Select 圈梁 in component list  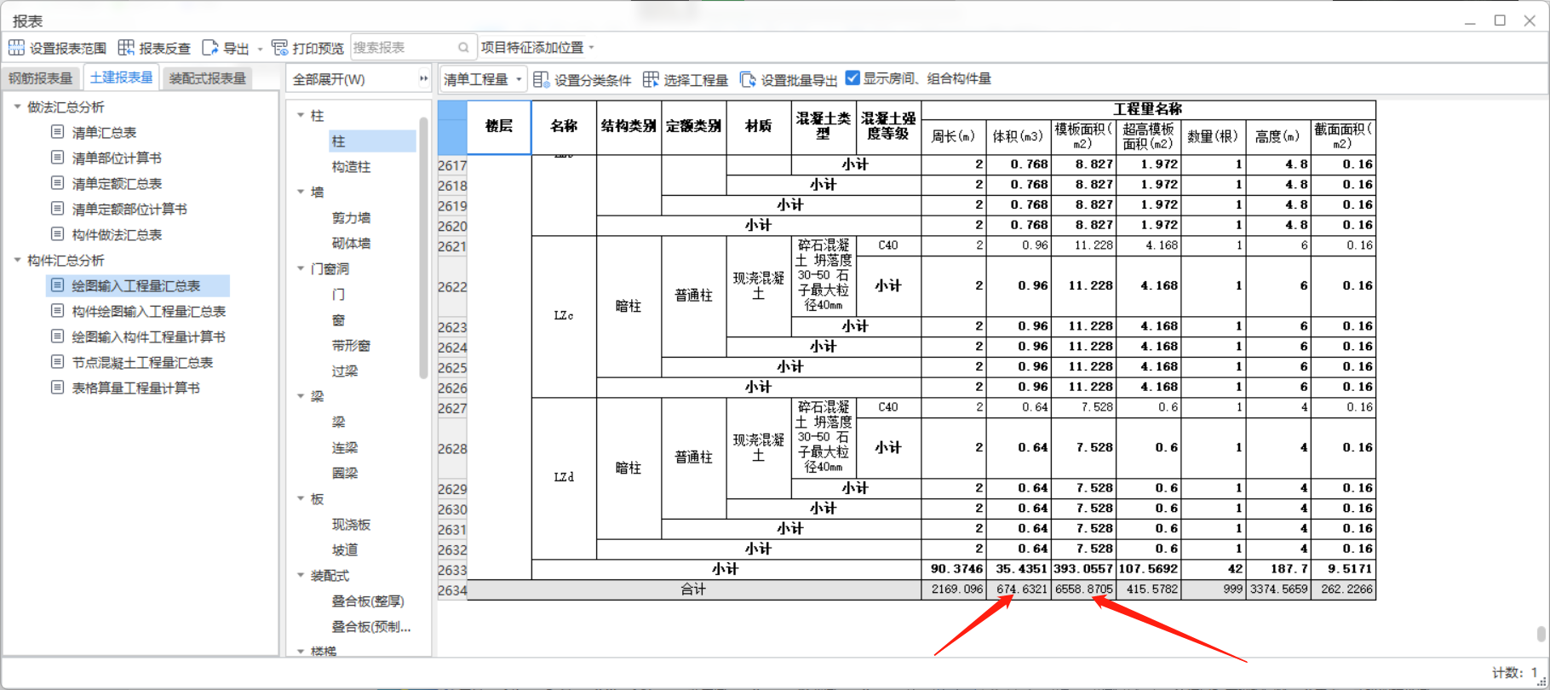click(345, 474)
